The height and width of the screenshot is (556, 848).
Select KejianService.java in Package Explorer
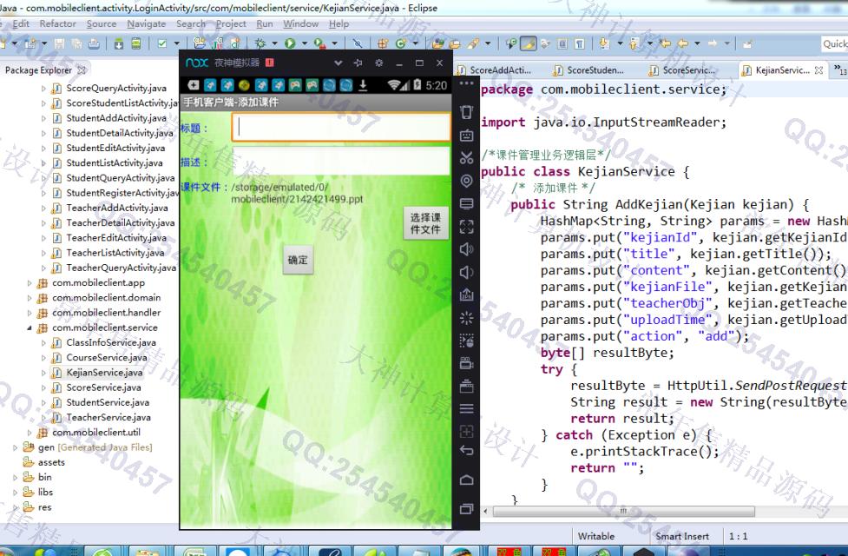104,373
